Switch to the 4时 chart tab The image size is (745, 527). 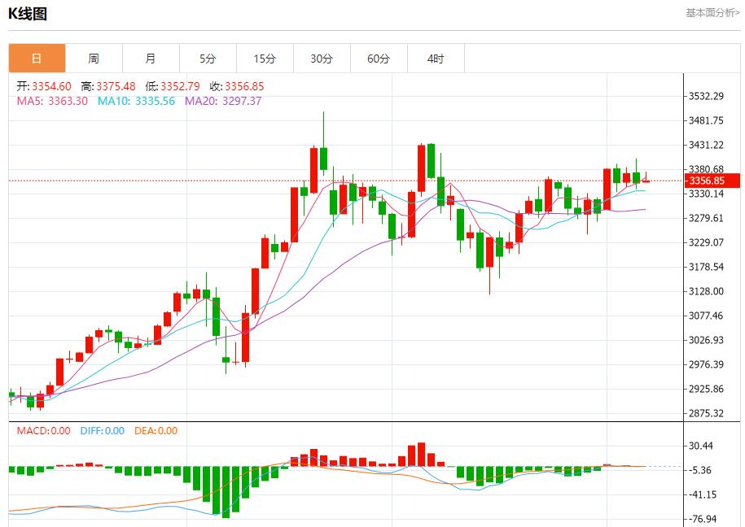(436, 59)
